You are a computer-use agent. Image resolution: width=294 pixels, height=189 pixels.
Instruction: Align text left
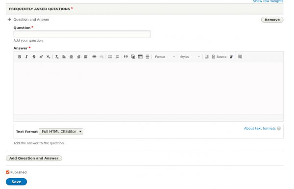pyautogui.click(x=64, y=57)
